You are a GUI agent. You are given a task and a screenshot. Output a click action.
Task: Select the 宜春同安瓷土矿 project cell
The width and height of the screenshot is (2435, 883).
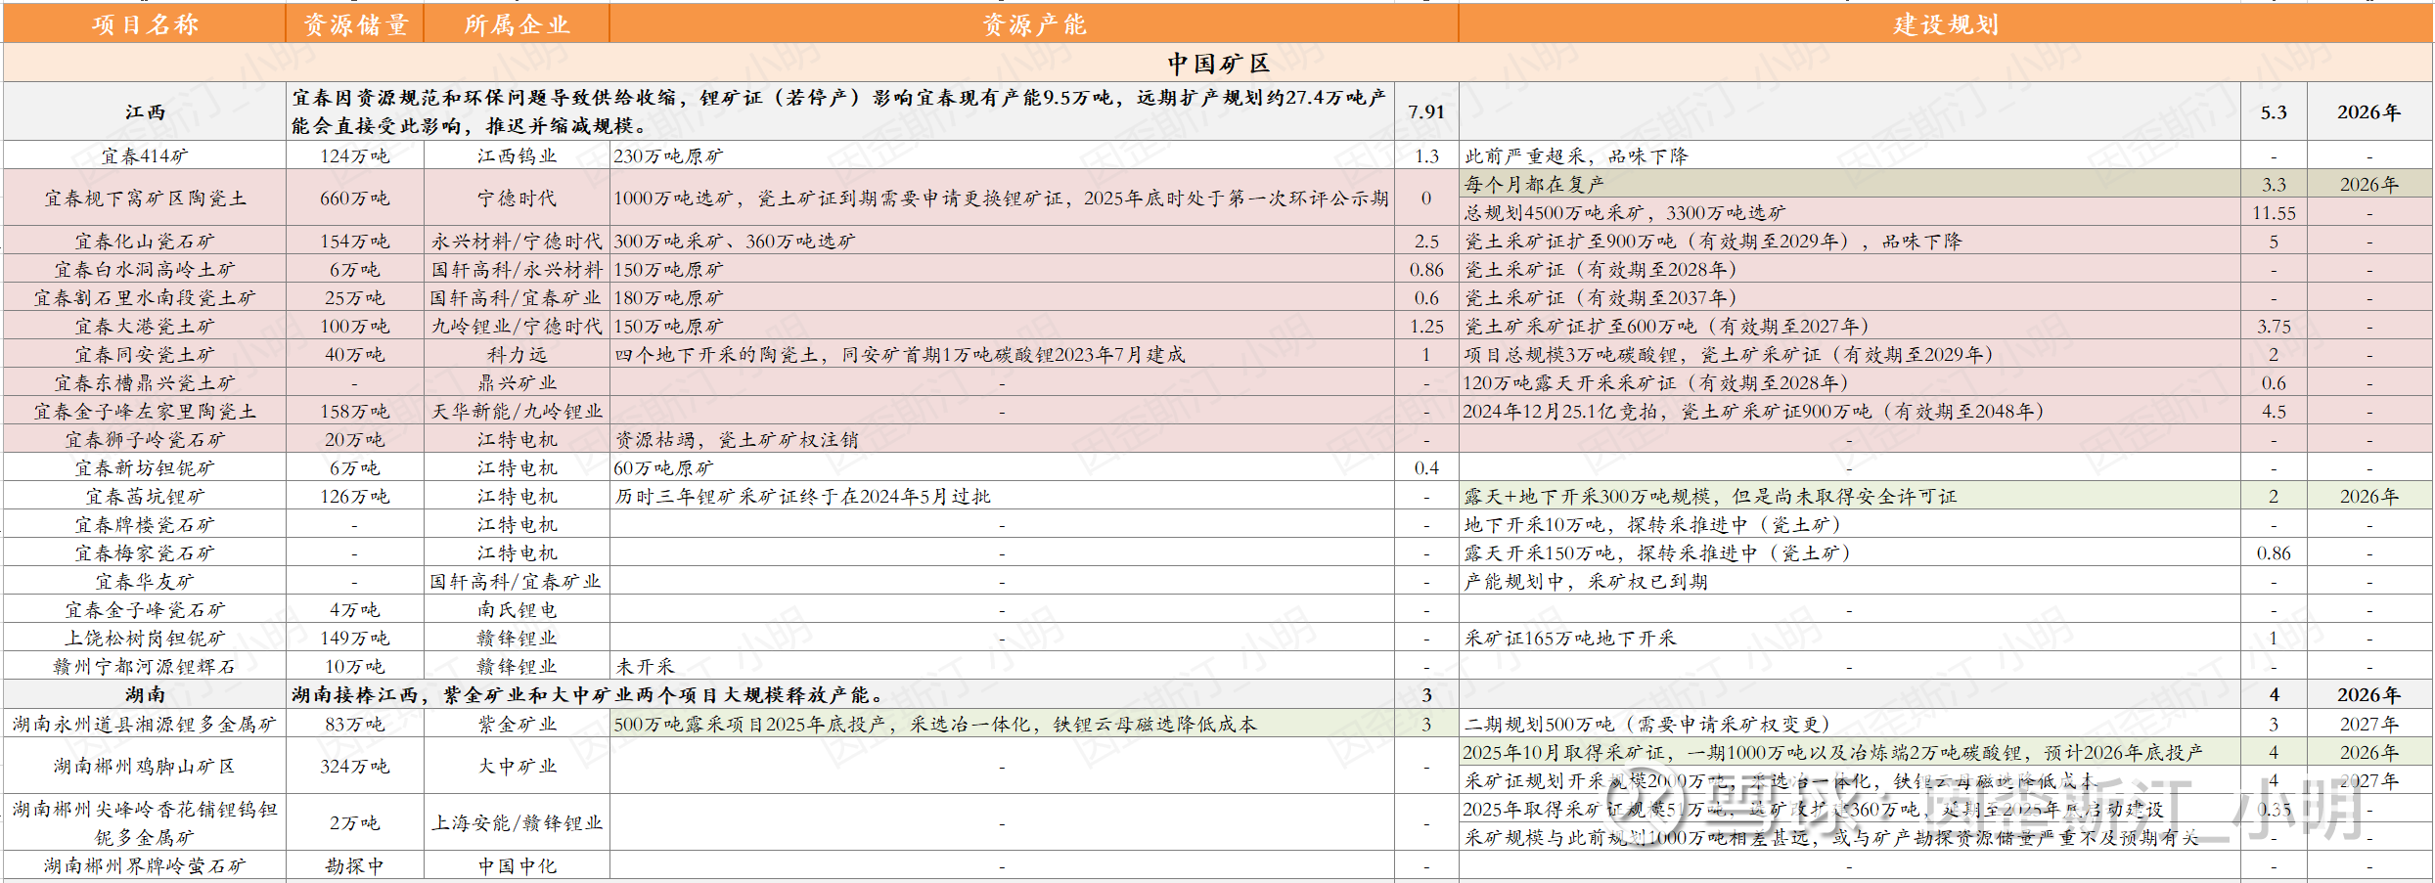[145, 354]
